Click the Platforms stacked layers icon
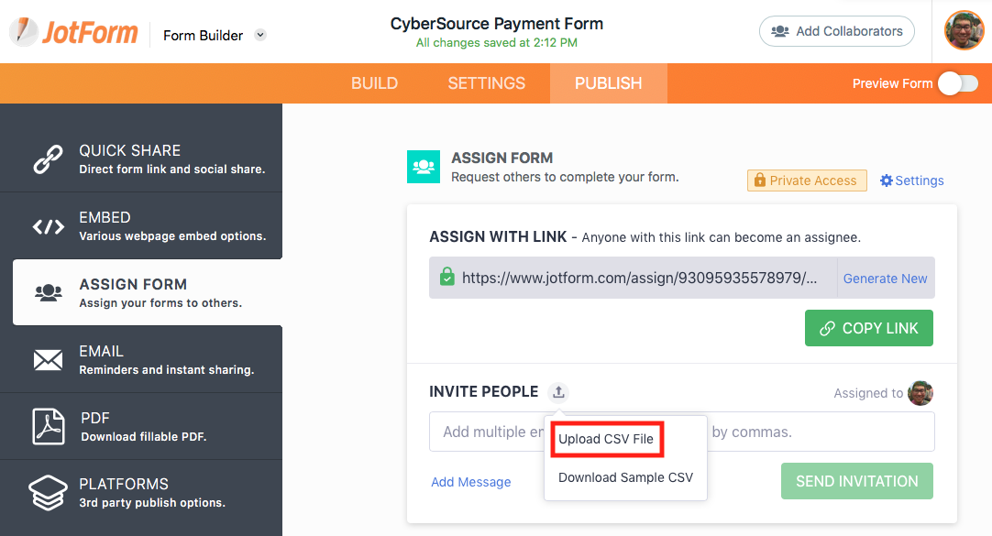 pos(48,493)
